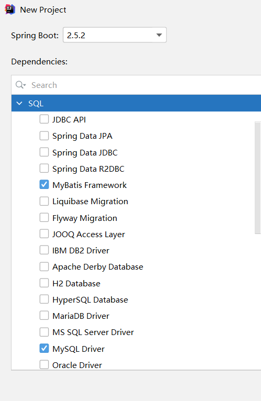Enable the Spring Data JPA checkbox
This screenshot has height=401, width=261.
44,136
